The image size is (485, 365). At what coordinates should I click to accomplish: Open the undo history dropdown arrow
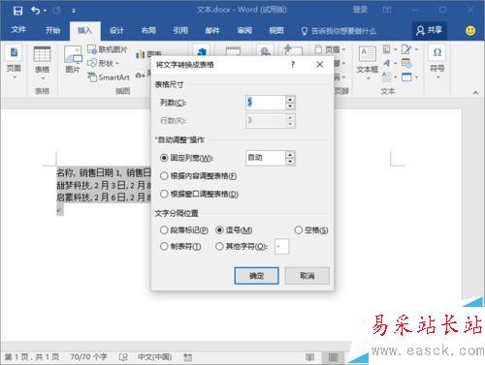click(45, 11)
